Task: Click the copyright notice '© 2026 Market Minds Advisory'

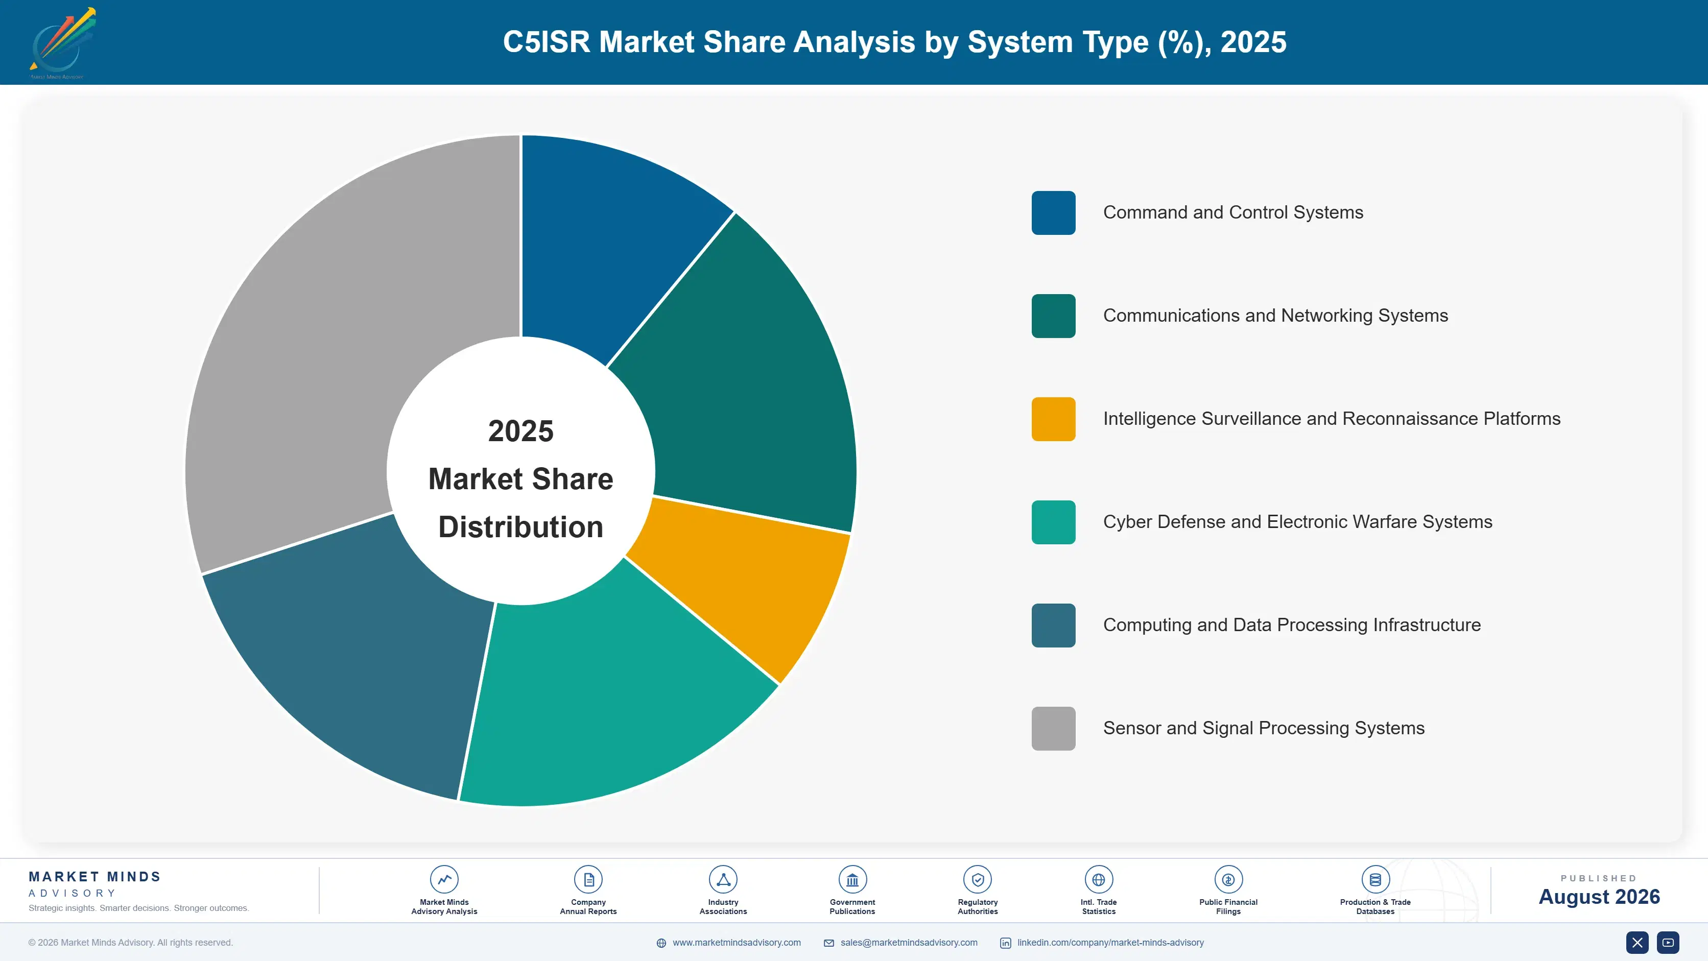Action: point(131,943)
